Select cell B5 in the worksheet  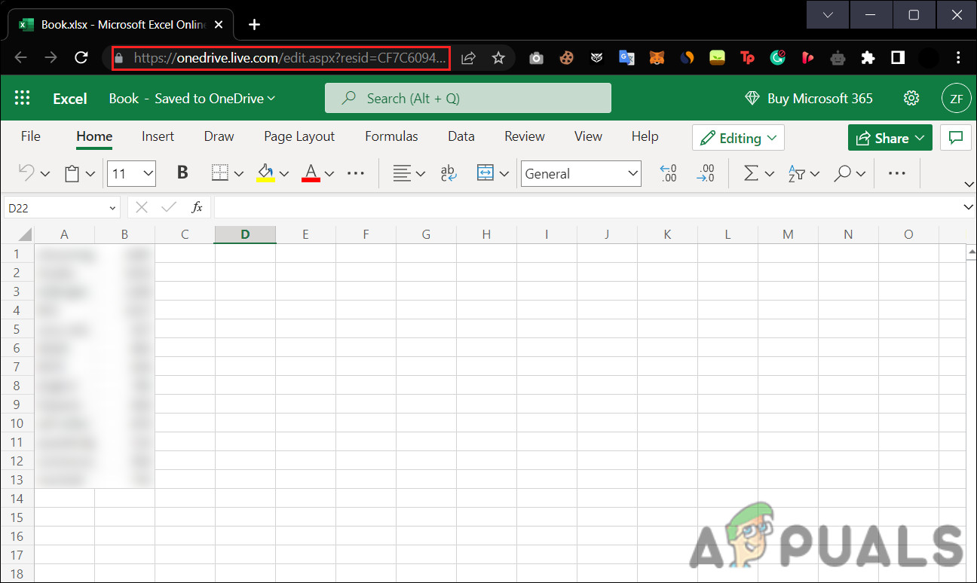124,329
